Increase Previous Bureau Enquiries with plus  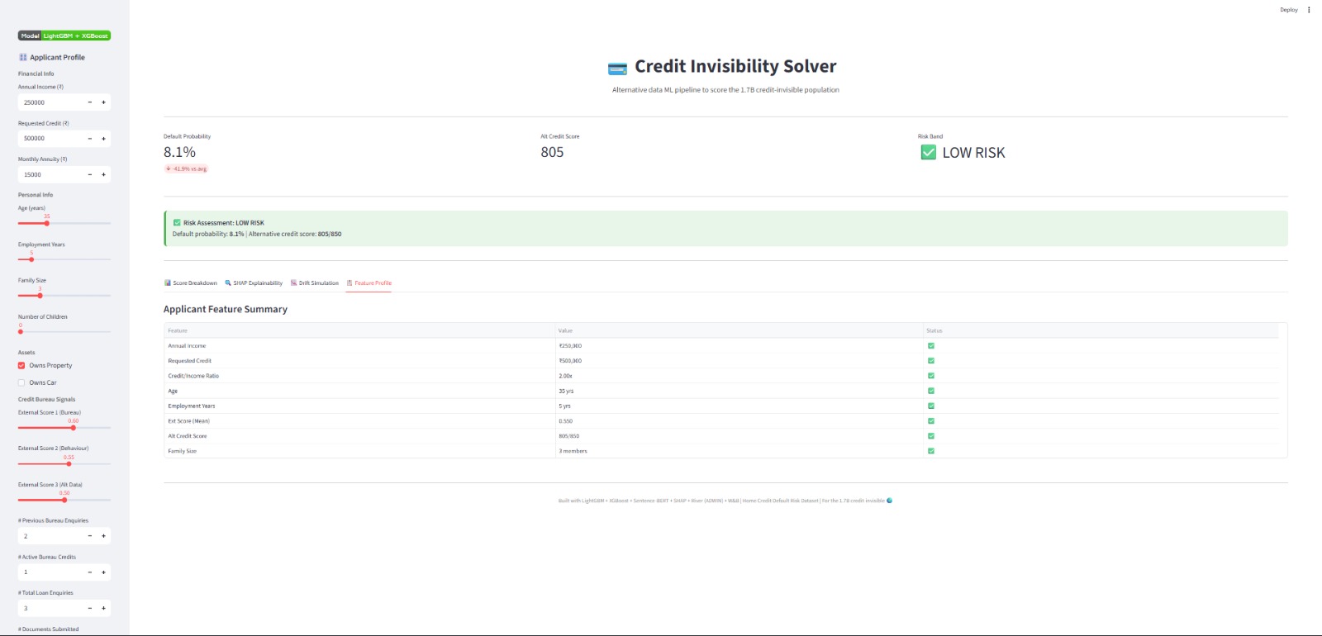pos(103,536)
